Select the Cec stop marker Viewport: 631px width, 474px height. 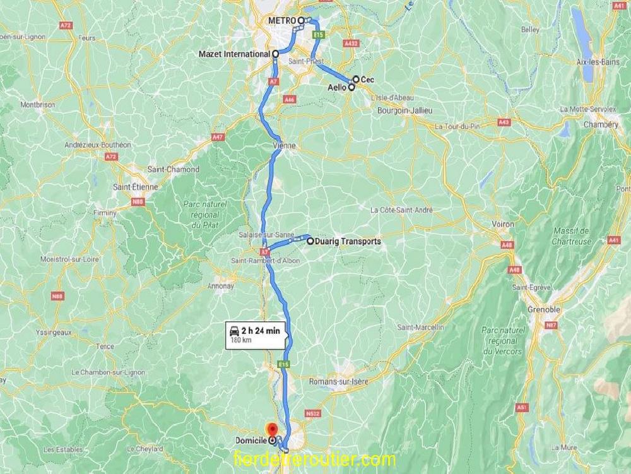pyautogui.click(x=356, y=80)
